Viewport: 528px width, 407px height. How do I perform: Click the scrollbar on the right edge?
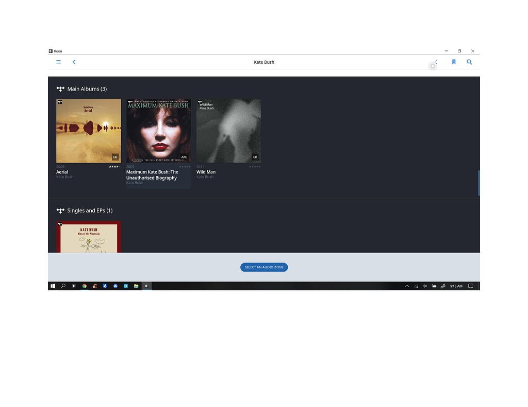(x=478, y=183)
